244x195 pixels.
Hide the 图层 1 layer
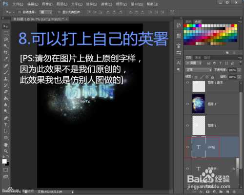click(187, 126)
